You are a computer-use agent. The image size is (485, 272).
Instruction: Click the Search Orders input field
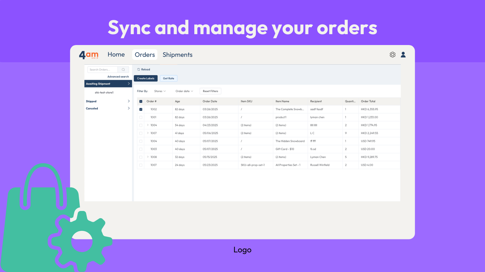(103, 69)
